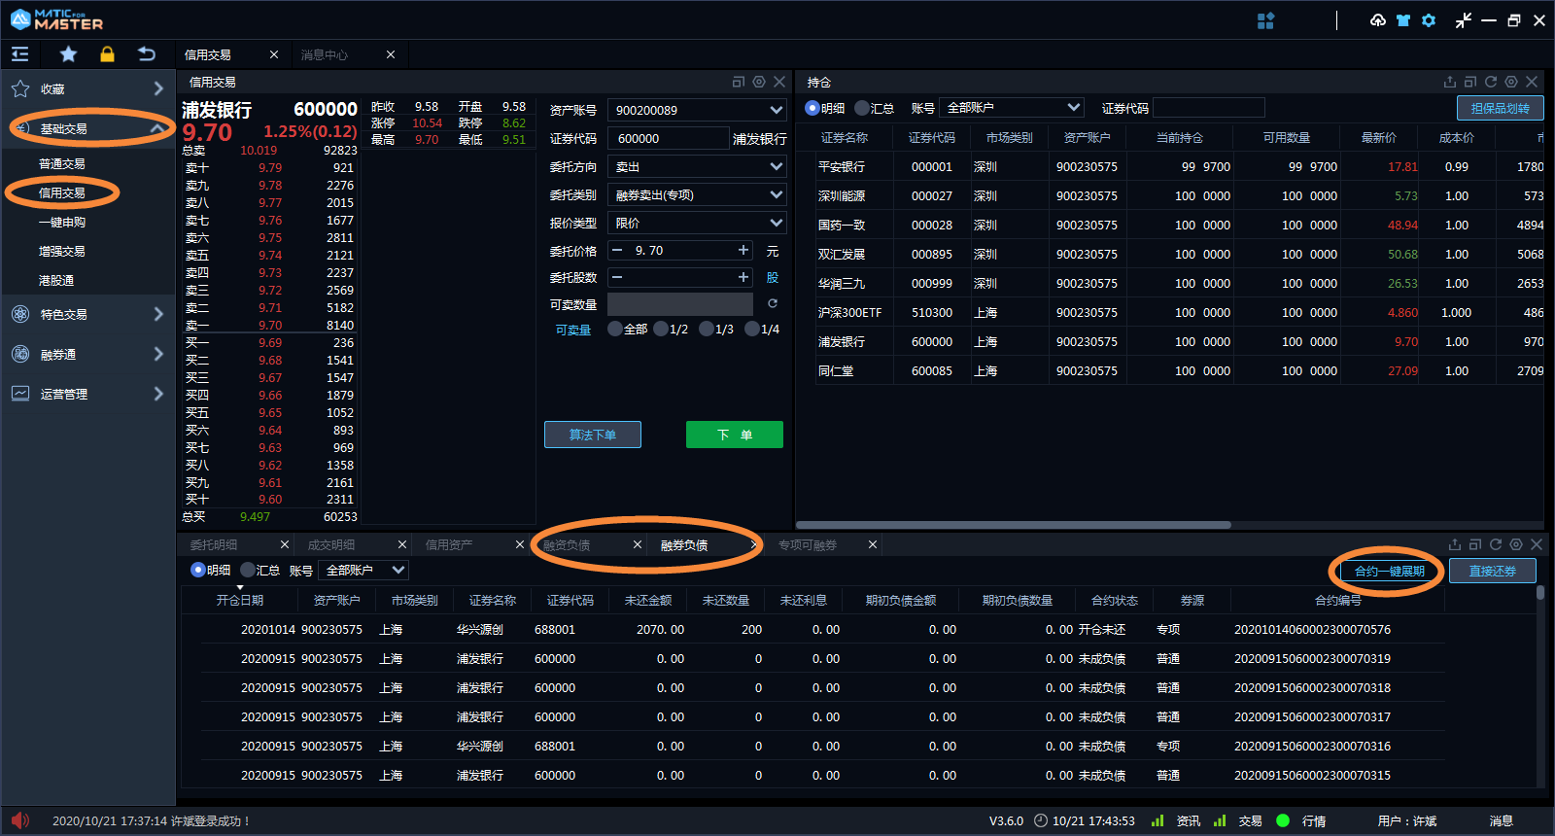Image resolution: width=1555 pixels, height=836 pixels.
Task: Open the 报价类型 dropdown
Action: [x=696, y=223]
